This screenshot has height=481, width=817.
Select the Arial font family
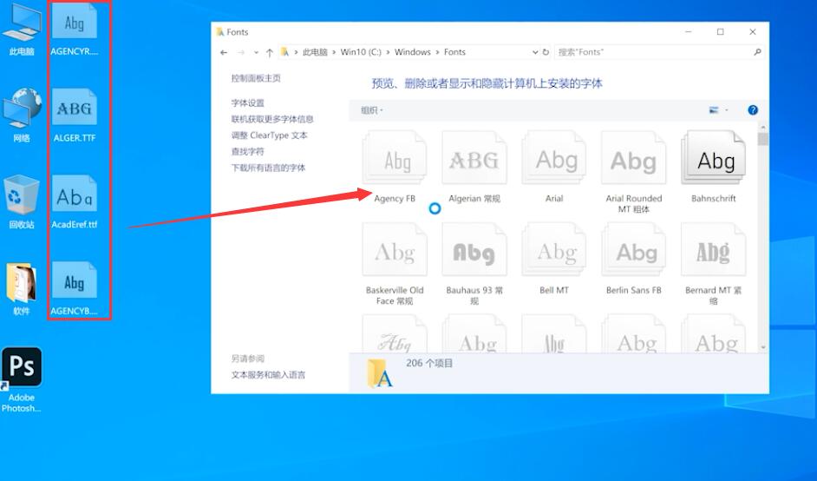554,167
